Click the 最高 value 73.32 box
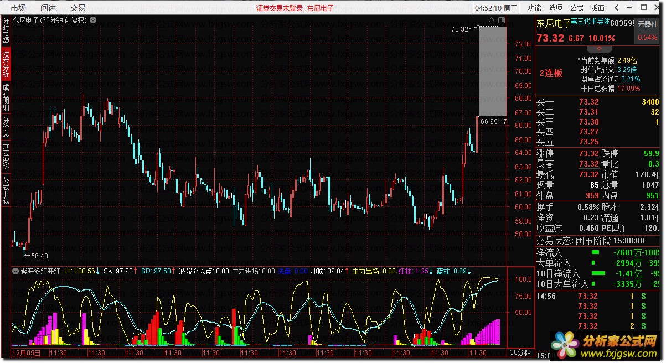 pyautogui.click(x=589, y=164)
